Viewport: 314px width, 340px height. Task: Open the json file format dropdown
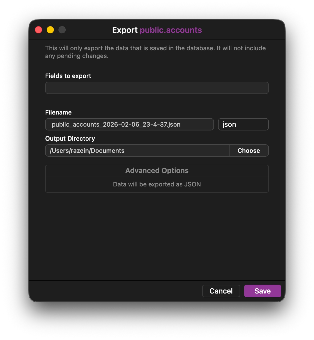tap(243, 125)
